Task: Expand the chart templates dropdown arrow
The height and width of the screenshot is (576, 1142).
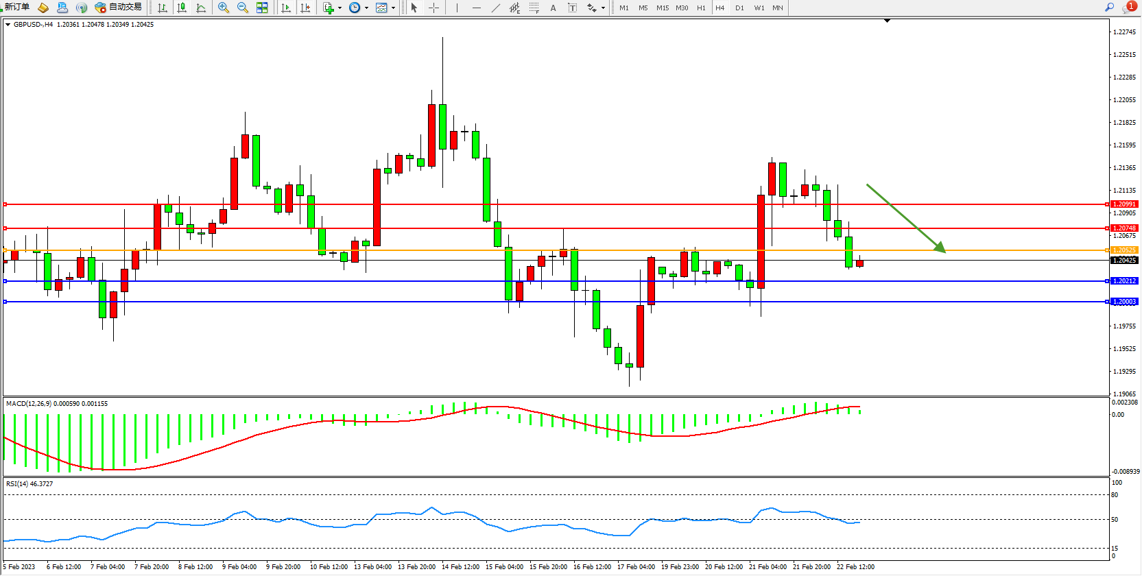Action: click(393, 8)
